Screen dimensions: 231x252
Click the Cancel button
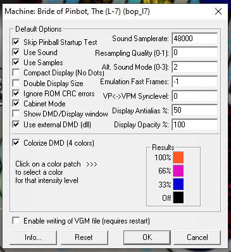197,237
